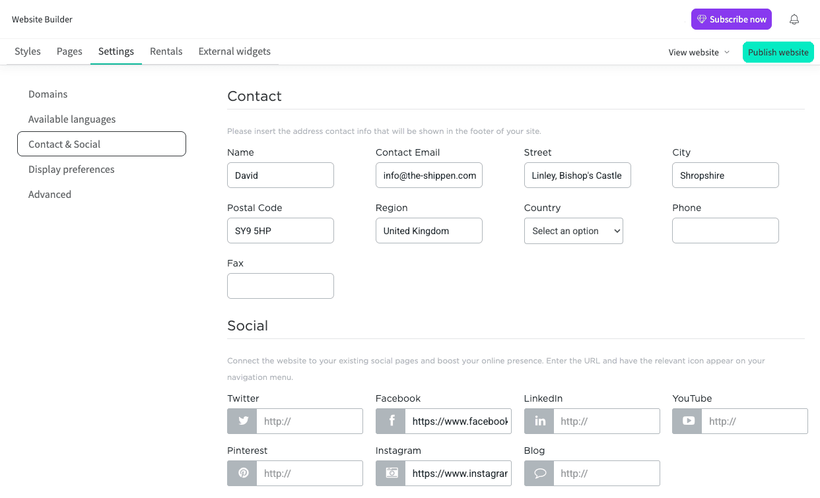Click the Subscribe now button
This screenshot has height=498, width=820.
point(731,19)
